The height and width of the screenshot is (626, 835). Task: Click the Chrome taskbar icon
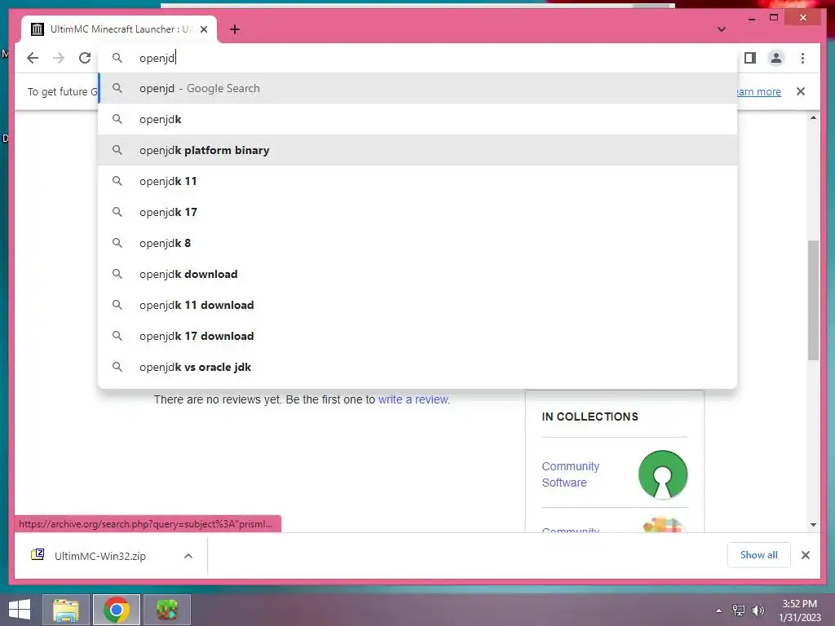(x=117, y=610)
